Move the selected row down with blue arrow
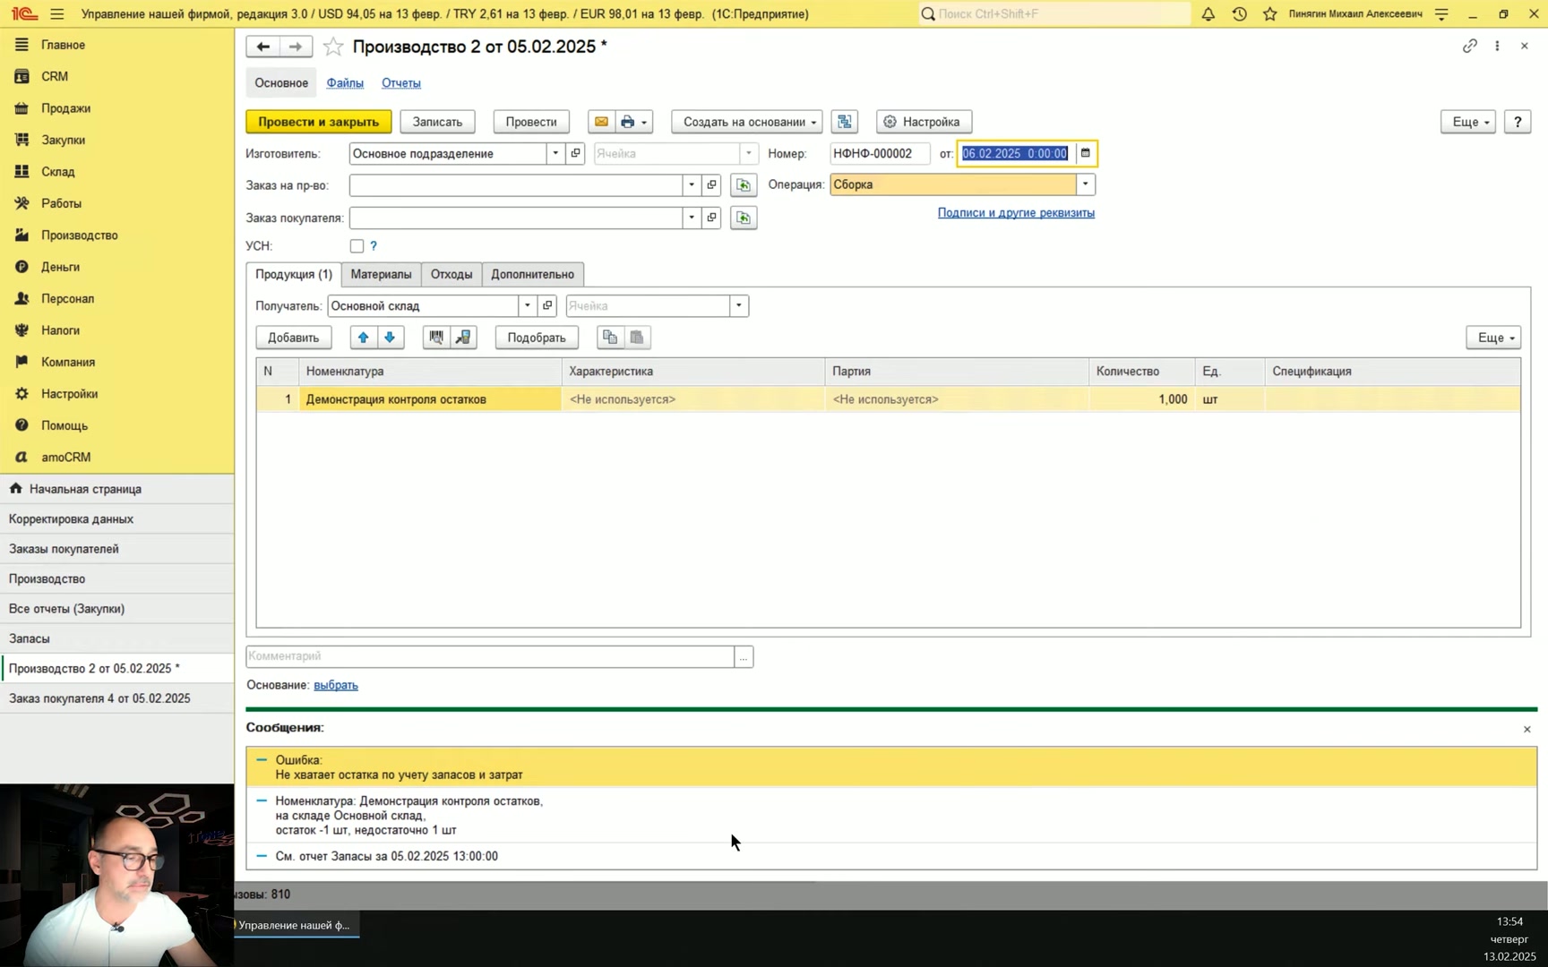 (390, 338)
